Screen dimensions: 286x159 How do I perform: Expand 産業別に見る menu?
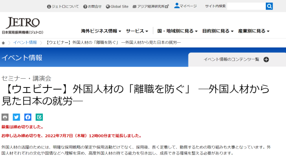coord(254,31)
